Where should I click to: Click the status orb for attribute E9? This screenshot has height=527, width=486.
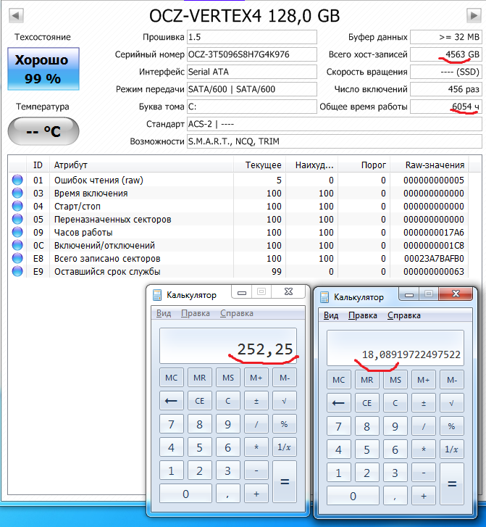click(x=17, y=271)
